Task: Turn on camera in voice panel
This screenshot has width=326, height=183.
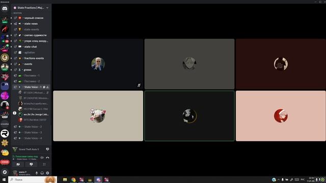Action: pyautogui.click(x=18, y=164)
